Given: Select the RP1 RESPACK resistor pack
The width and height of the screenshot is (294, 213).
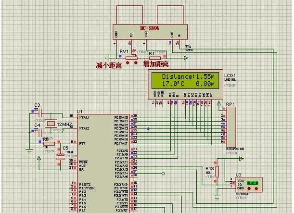Looking at the screenshot, I should click(x=231, y=127).
